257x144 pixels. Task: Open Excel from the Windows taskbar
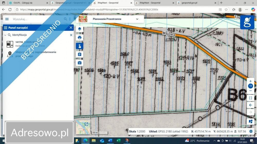point(118,141)
